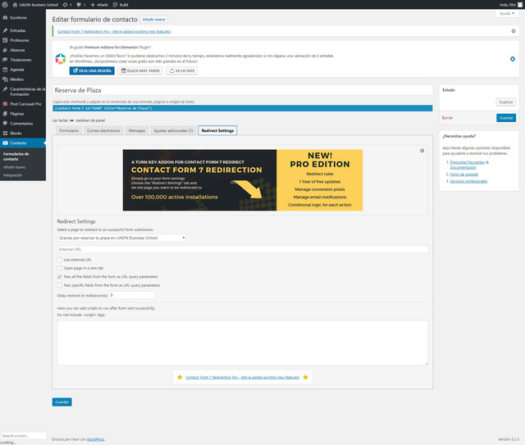
Task: Open user profile Hola menu
Action: pyautogui.click(x=511, y=5)
